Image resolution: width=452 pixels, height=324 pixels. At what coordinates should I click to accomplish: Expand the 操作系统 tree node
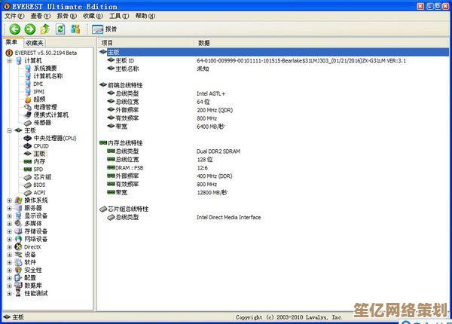click(x=10, y=200)
